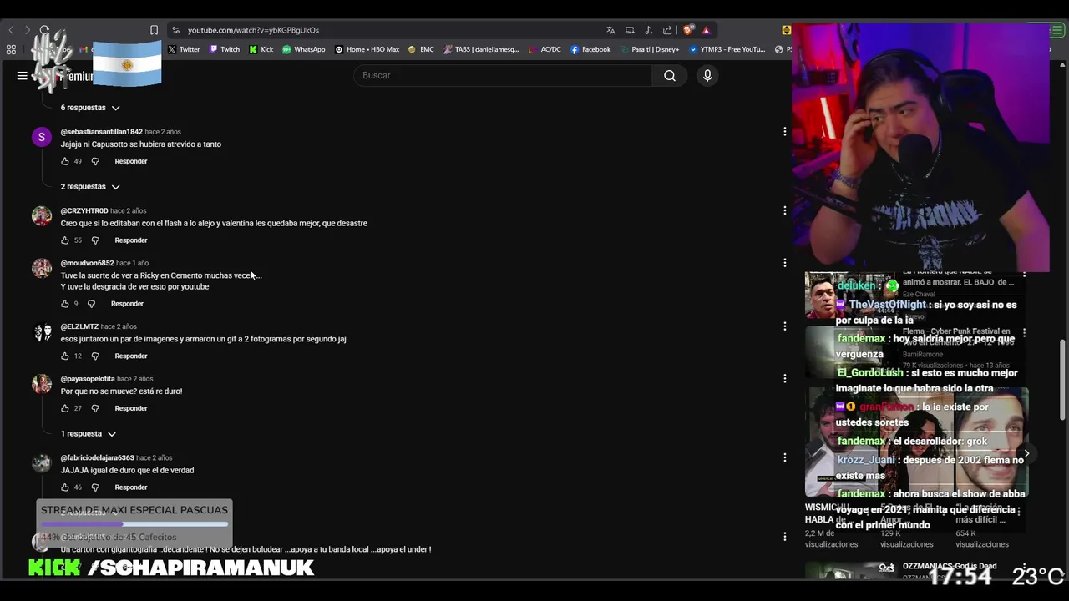Click avatar of @moudvon6852
1069x601 pixels.
tap(42, 268)
